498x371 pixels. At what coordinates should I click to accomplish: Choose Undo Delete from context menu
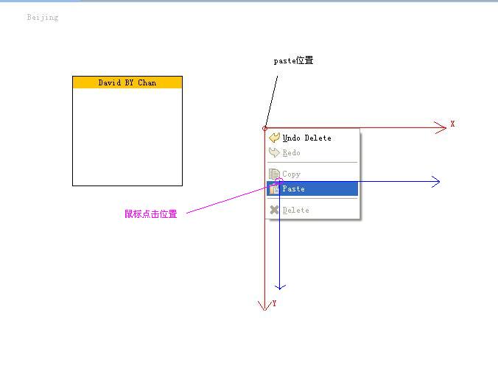pos(312,138)
